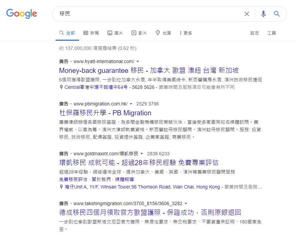Click the 免費移民評估 sitelink
This screenshot has height=237, width=296.
coord(73,179)
